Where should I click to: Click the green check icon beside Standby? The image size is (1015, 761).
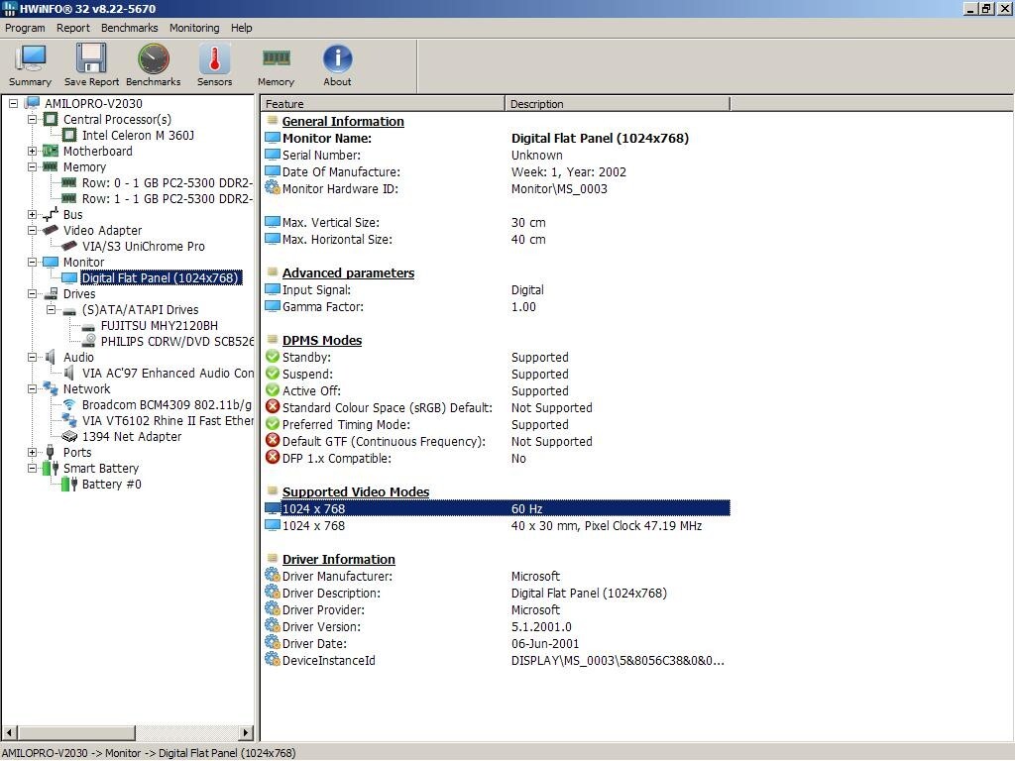273,357
